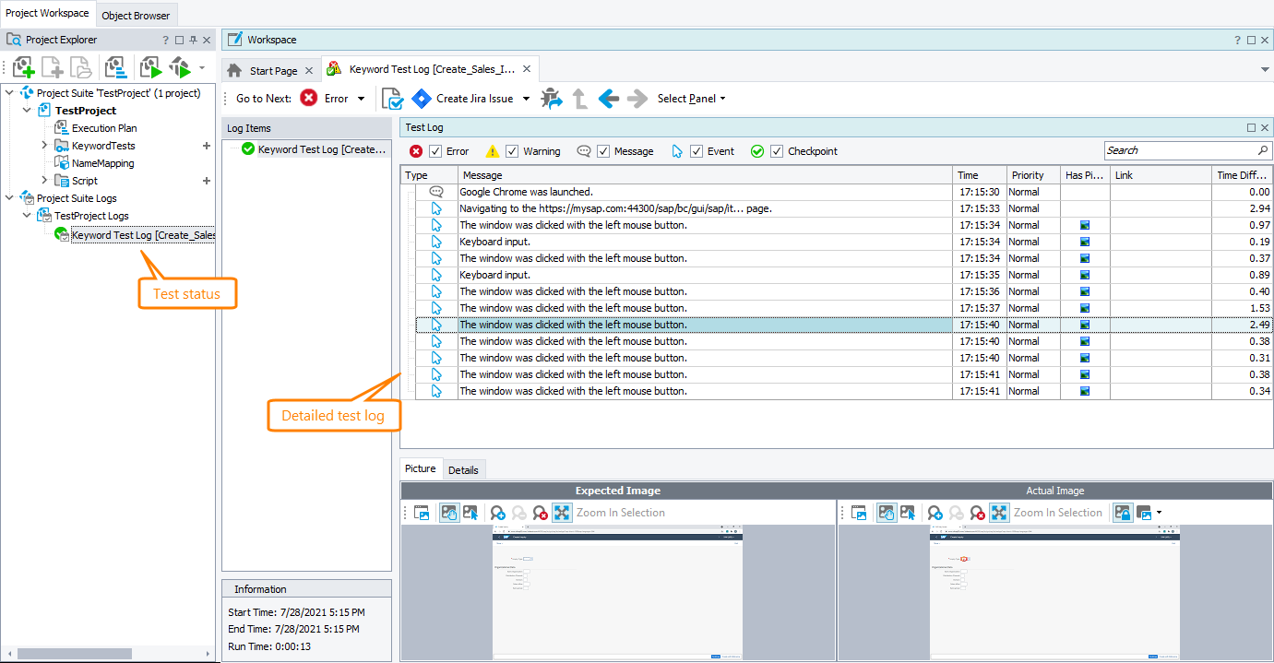Viewport: 1274px width, 663px height.
Task: Click the add icon beside KeywordTests
Action: tap(207, 146)
